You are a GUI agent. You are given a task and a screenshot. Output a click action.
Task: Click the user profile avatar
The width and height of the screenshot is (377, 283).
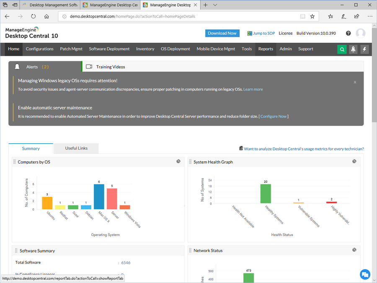pos(360,33)
